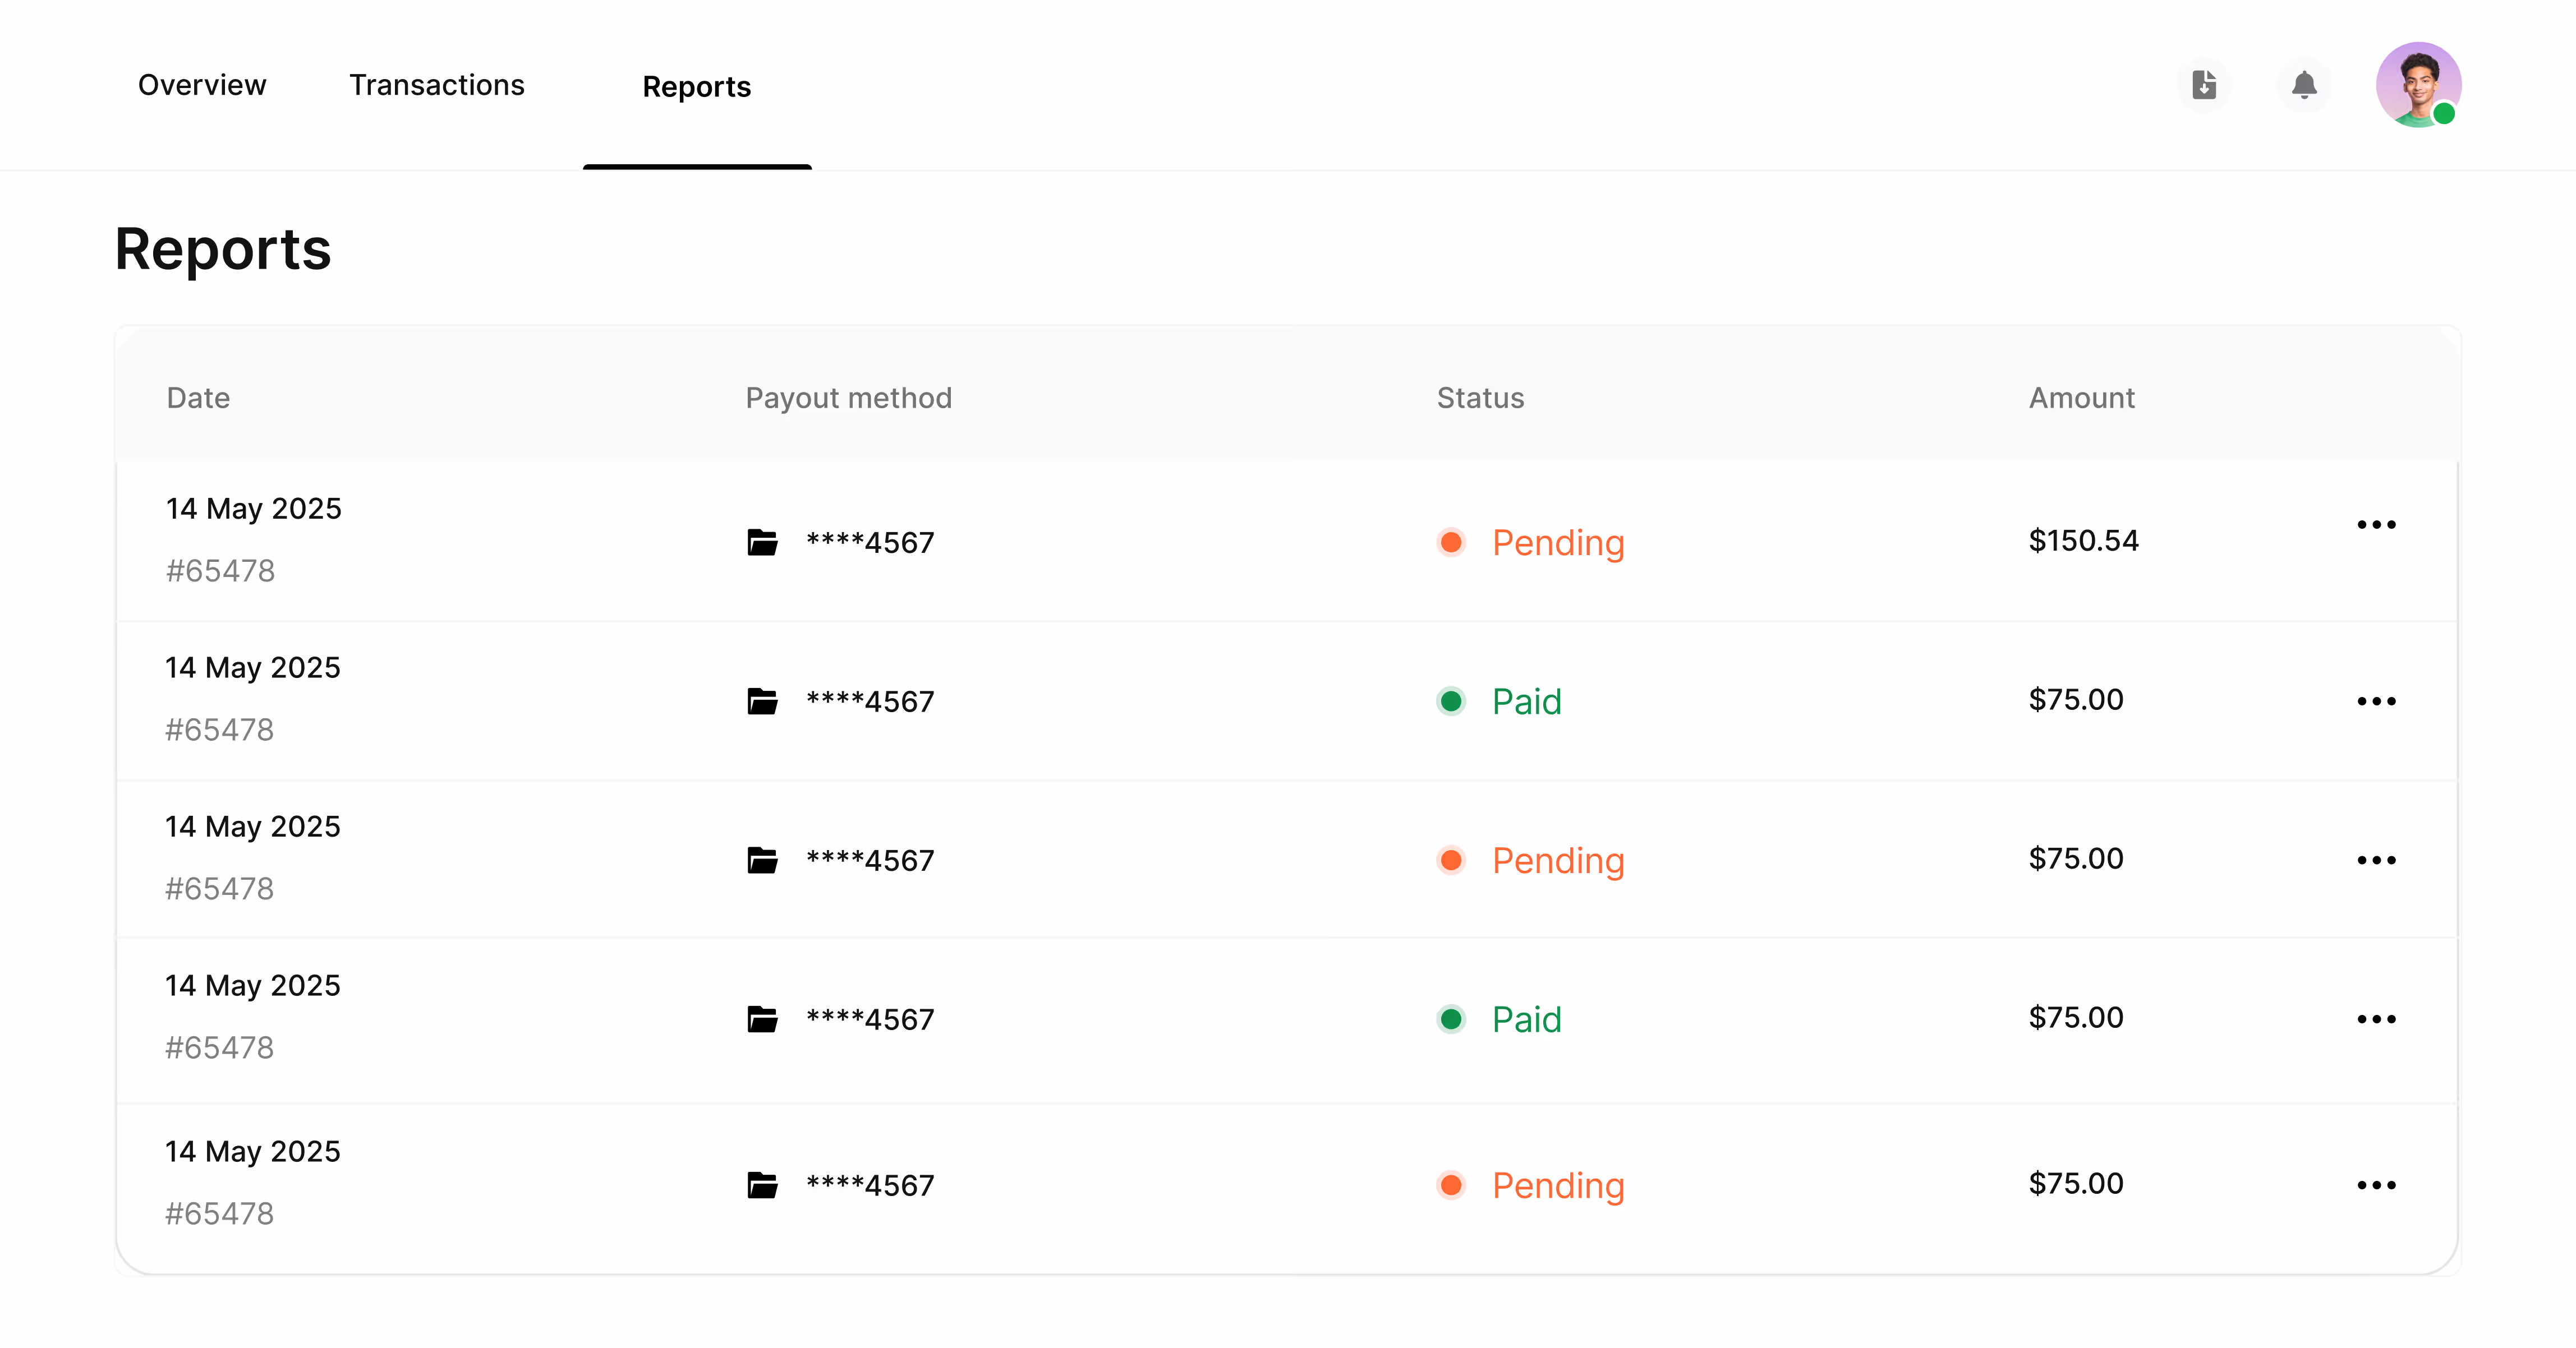Switch to the Overview tab
The image size is (2576, 1348).
202,85
